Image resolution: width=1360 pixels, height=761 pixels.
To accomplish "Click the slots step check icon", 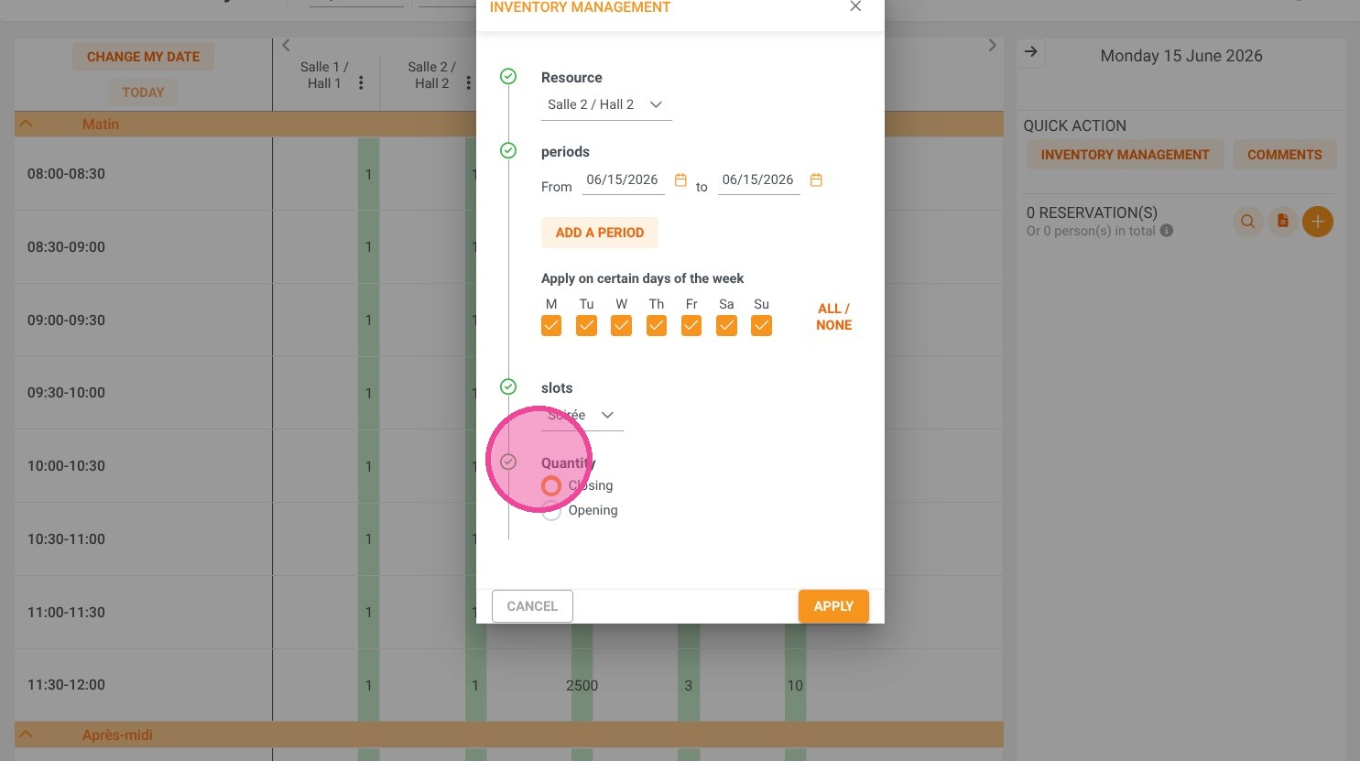I will tap(508, 387).
